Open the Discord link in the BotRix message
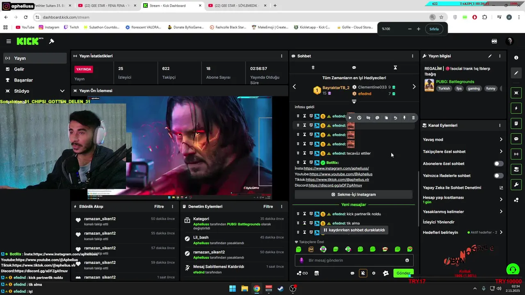This screenshot has width=525, height=295. [x=335, y=185]
